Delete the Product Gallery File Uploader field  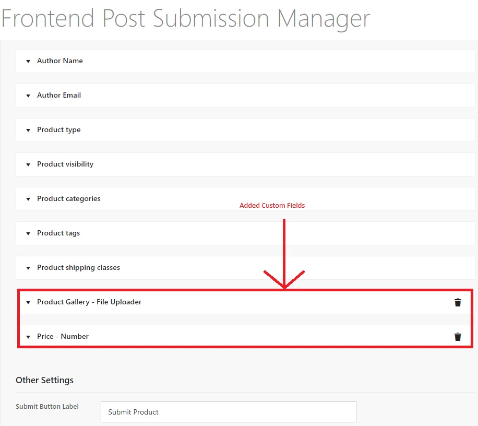[458, 302]
